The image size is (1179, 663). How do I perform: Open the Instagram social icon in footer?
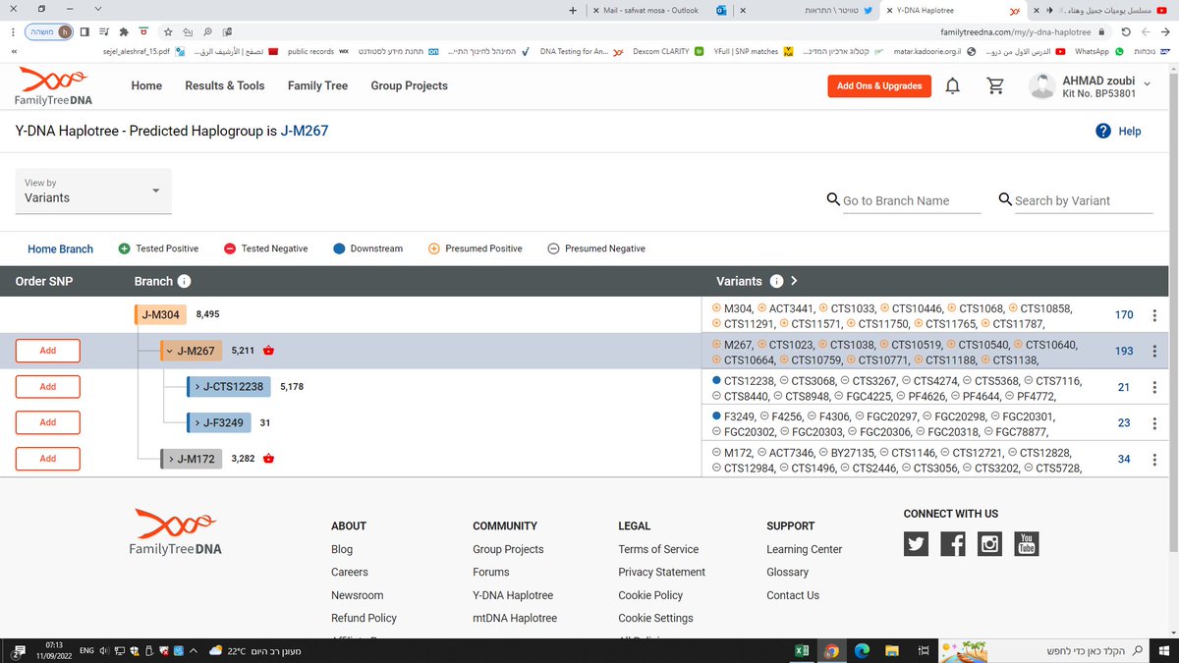pyautogui.click(x=989, y=543)
